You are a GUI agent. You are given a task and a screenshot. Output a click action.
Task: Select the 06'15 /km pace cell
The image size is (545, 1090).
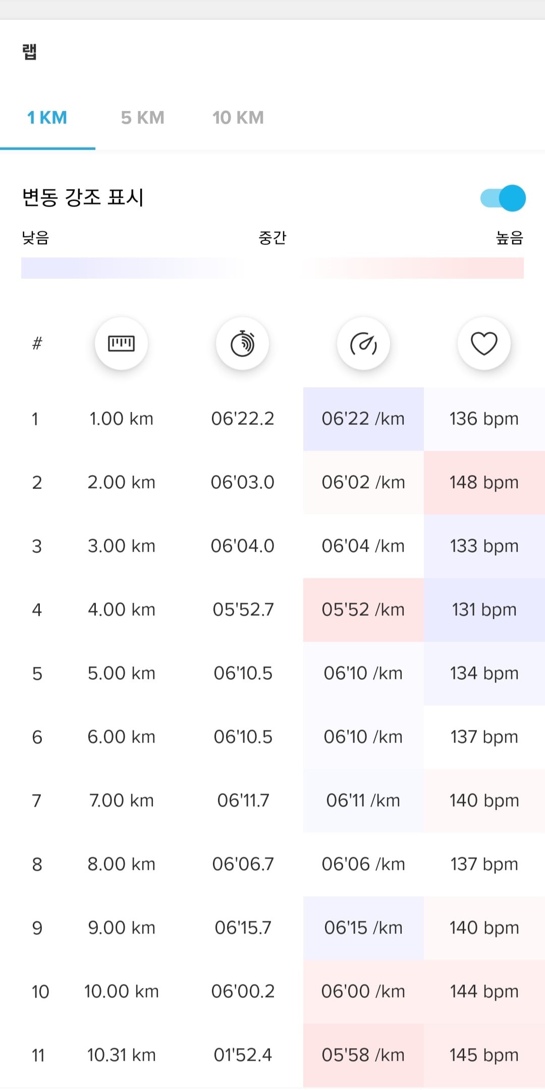coord(363,928)
